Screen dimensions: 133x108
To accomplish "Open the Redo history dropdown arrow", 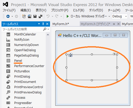I will pyautogui.click(x=61, y=16).
